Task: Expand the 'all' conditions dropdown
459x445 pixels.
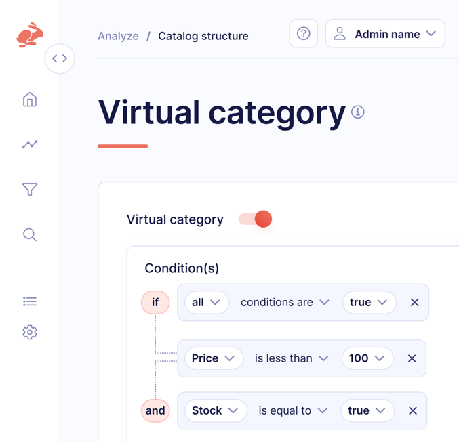Action: (206, 303)
